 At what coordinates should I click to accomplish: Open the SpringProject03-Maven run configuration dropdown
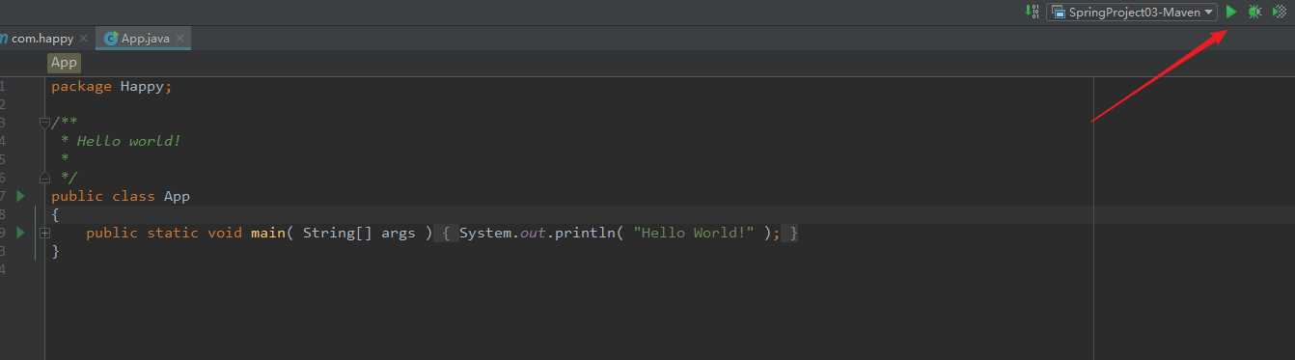[x=1131, y=13]
